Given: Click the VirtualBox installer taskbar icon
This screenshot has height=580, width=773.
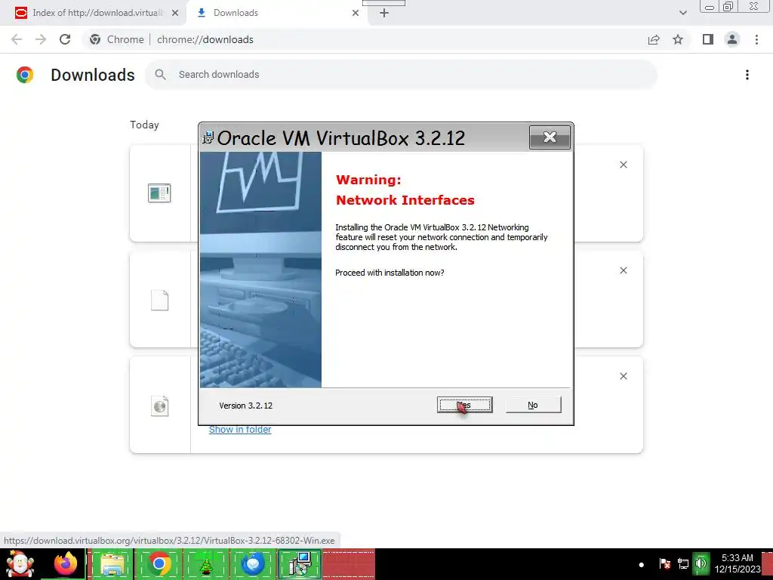Looking at the screenshot, I should pyautogui.click(x=300, y=564).
